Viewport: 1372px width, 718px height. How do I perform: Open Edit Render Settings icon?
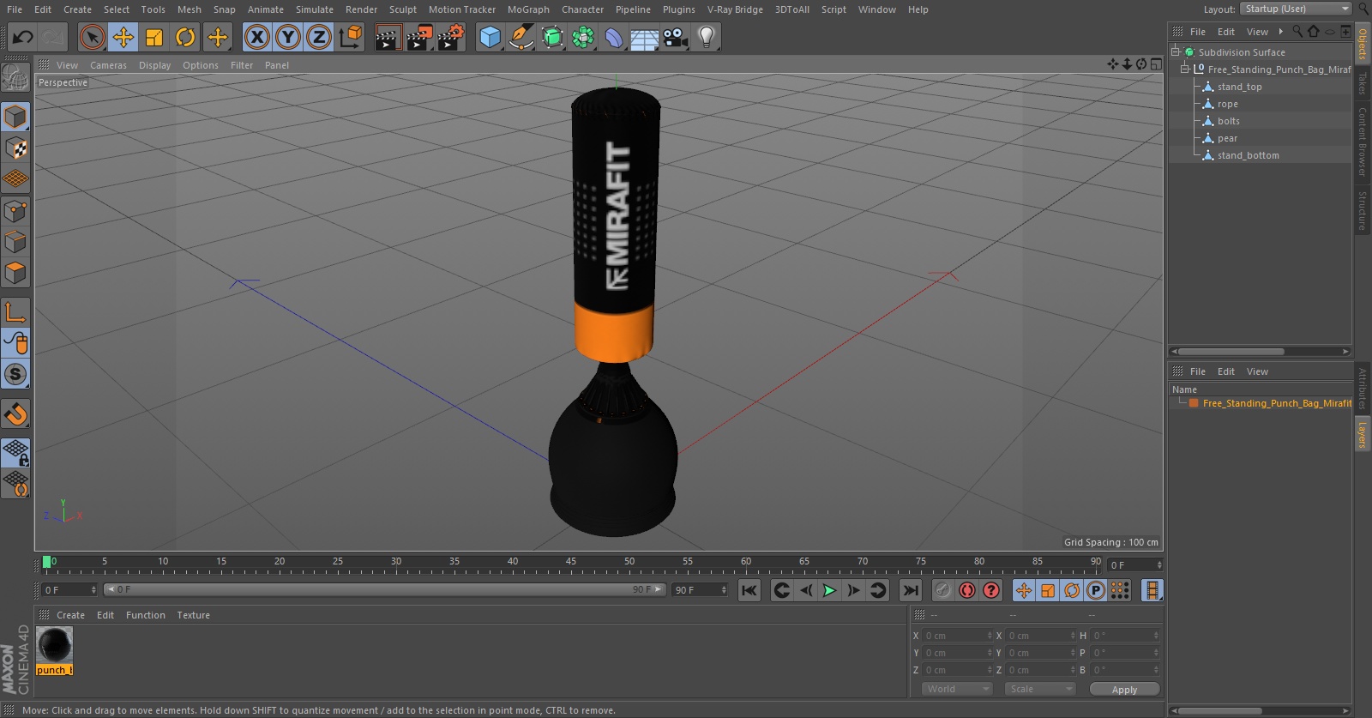pyautogui.click(x=451, y=37)
